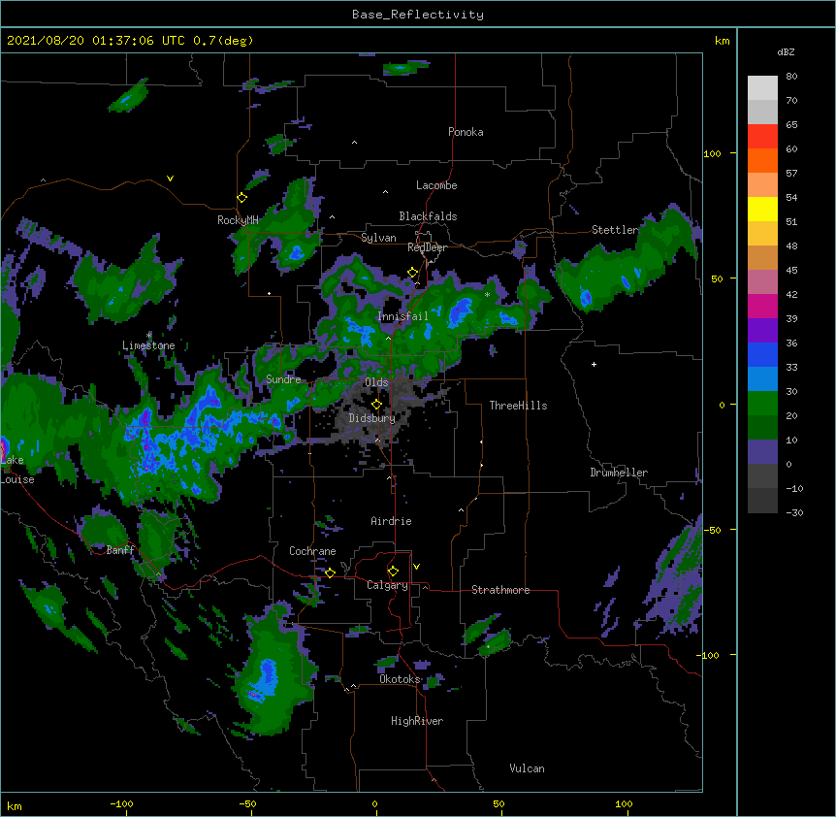Select white caret marker west of Ponoka
The height and width of the screenshot is (817, 836).
355,143
